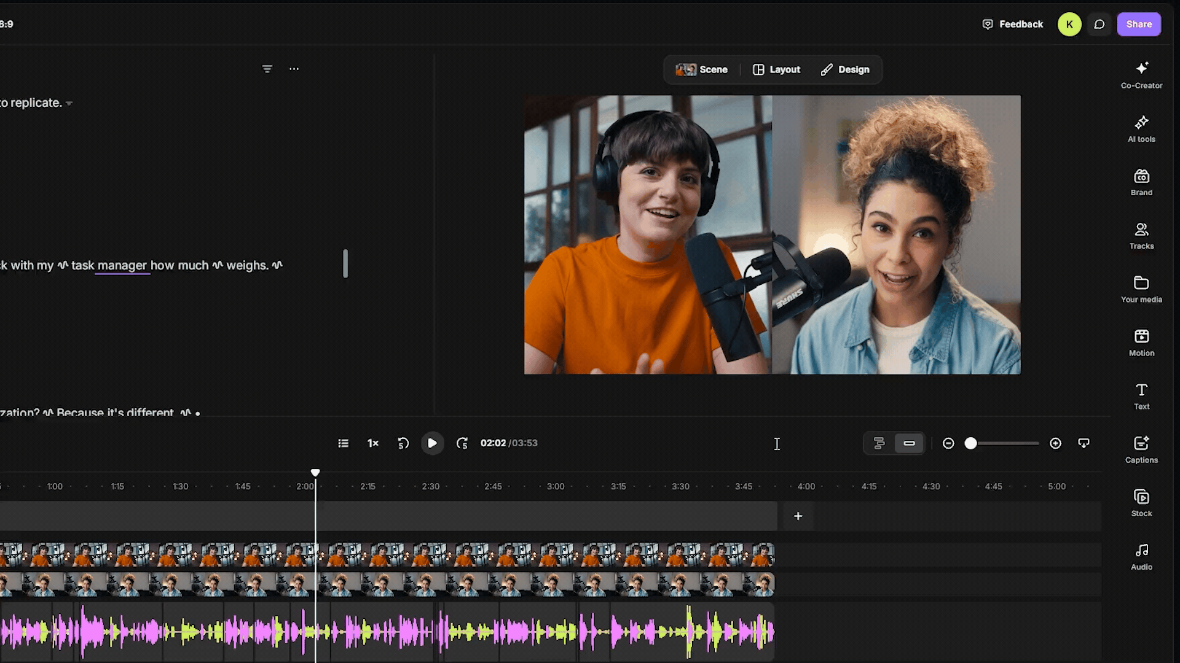Open the Tracks panel
Image resolution: width=1180 pixels, height=663 pixels.
pyautogui.click(x=1141, y=236)
